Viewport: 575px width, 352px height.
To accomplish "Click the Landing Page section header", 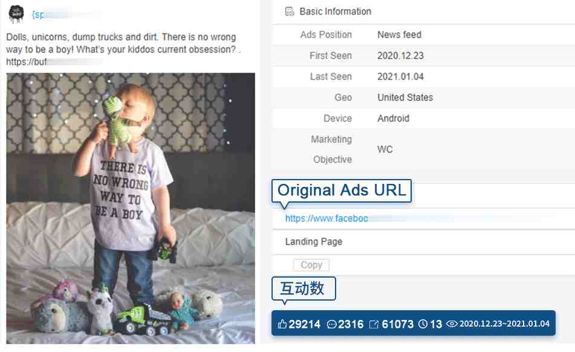I will 314,242.
